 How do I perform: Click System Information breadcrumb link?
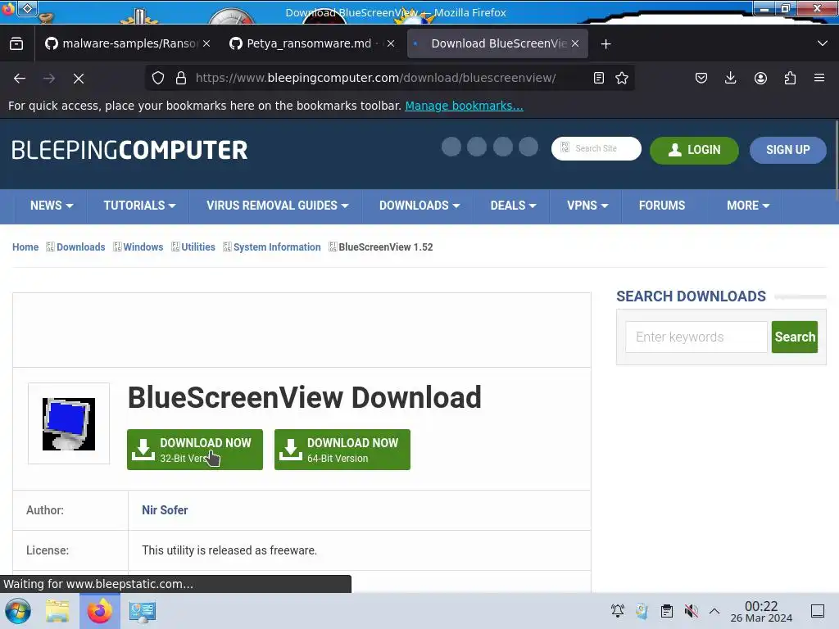(277, 247)
